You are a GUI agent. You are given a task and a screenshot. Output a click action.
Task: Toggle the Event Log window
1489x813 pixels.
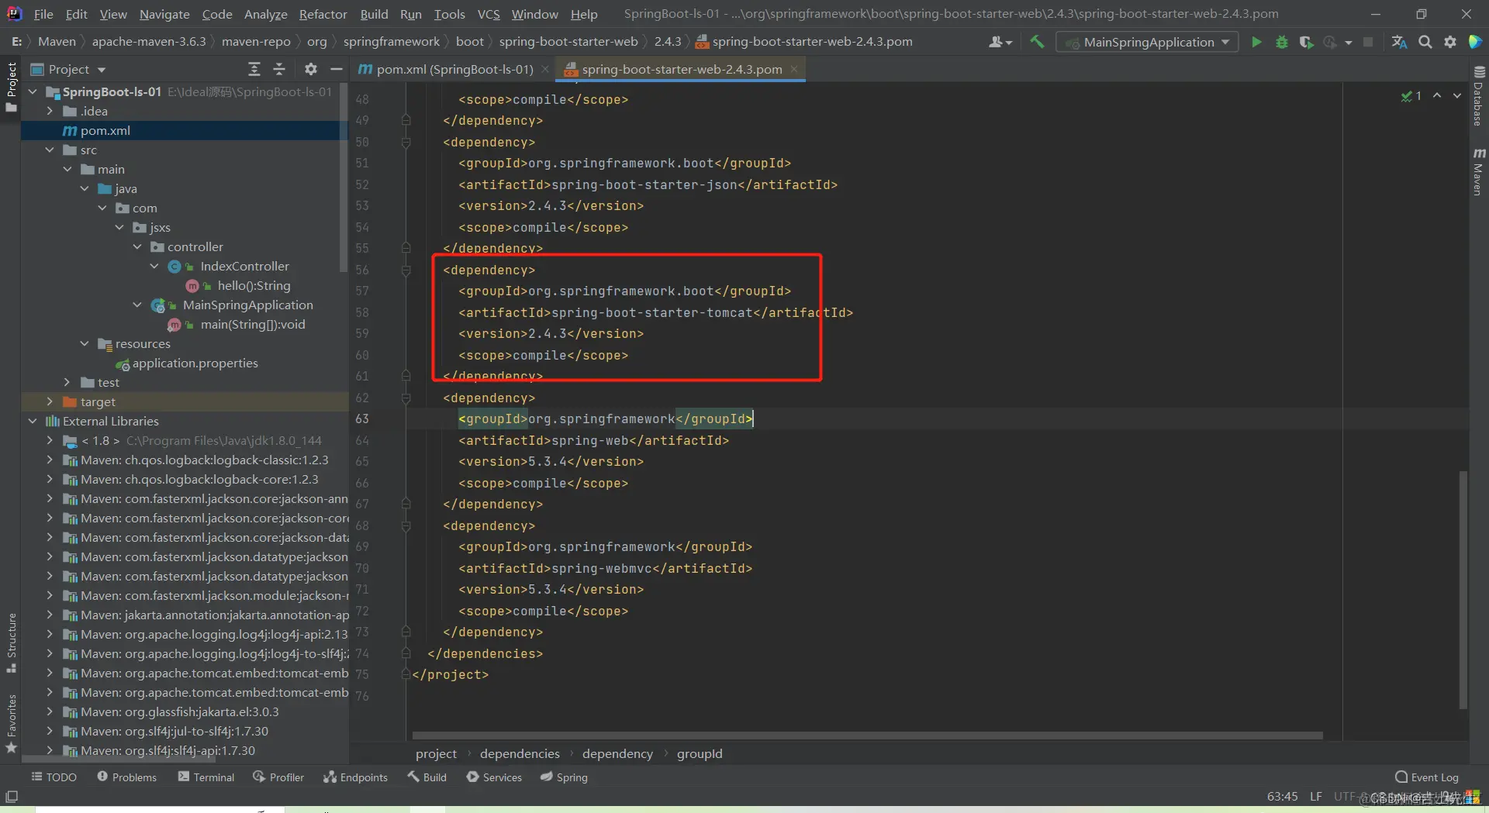pos(1427,777)
